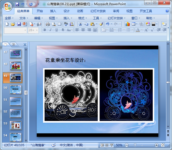Switch to Normal view in status bar
Screen dimensions: 172x150
point(102,145)
